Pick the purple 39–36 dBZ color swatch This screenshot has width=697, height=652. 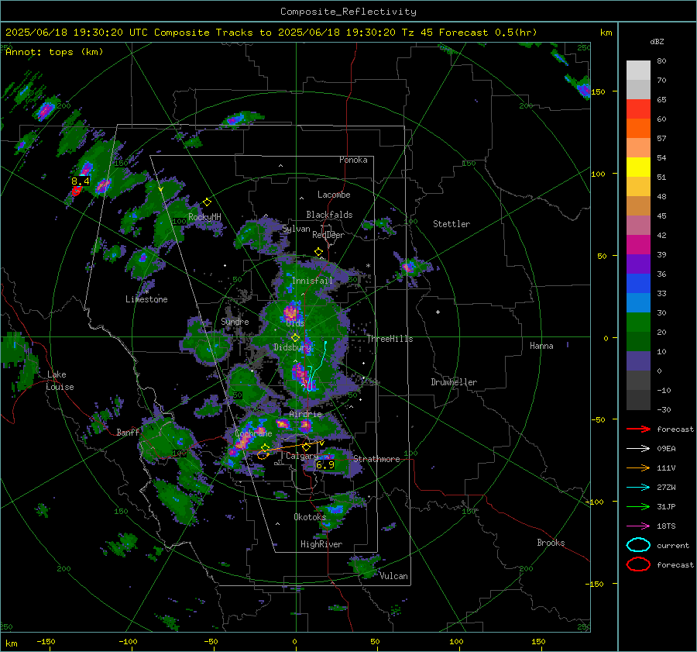click(x=638, y=264)
